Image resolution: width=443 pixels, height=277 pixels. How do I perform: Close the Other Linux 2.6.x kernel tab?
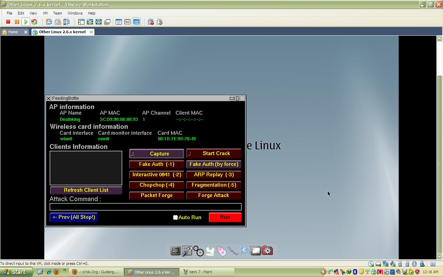pyautogui.click(x=91, y=32)
